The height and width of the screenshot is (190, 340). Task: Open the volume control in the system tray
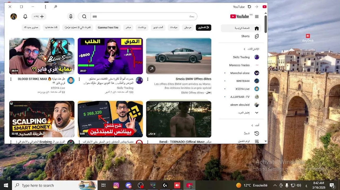(299, 186)
